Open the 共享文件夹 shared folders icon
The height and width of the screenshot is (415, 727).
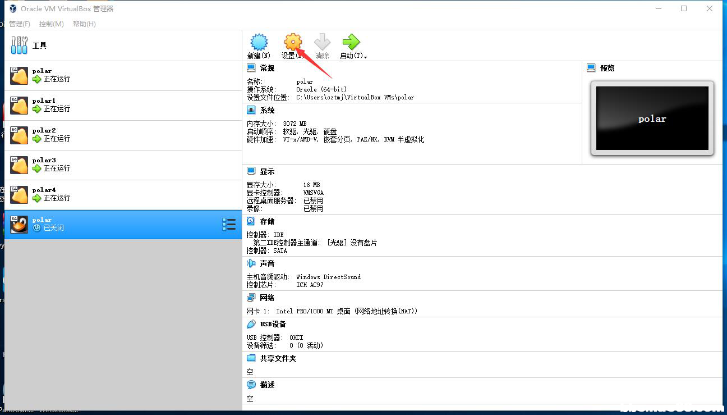(250, 358)
